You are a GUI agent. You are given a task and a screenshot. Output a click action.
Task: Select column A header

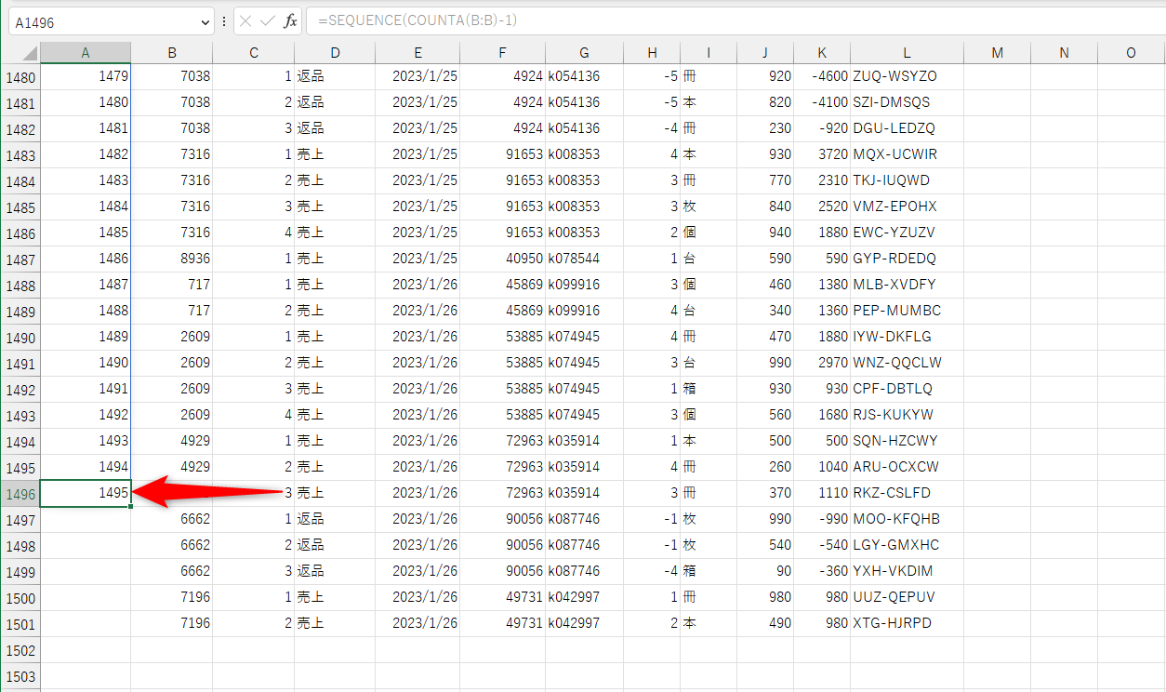86,53
